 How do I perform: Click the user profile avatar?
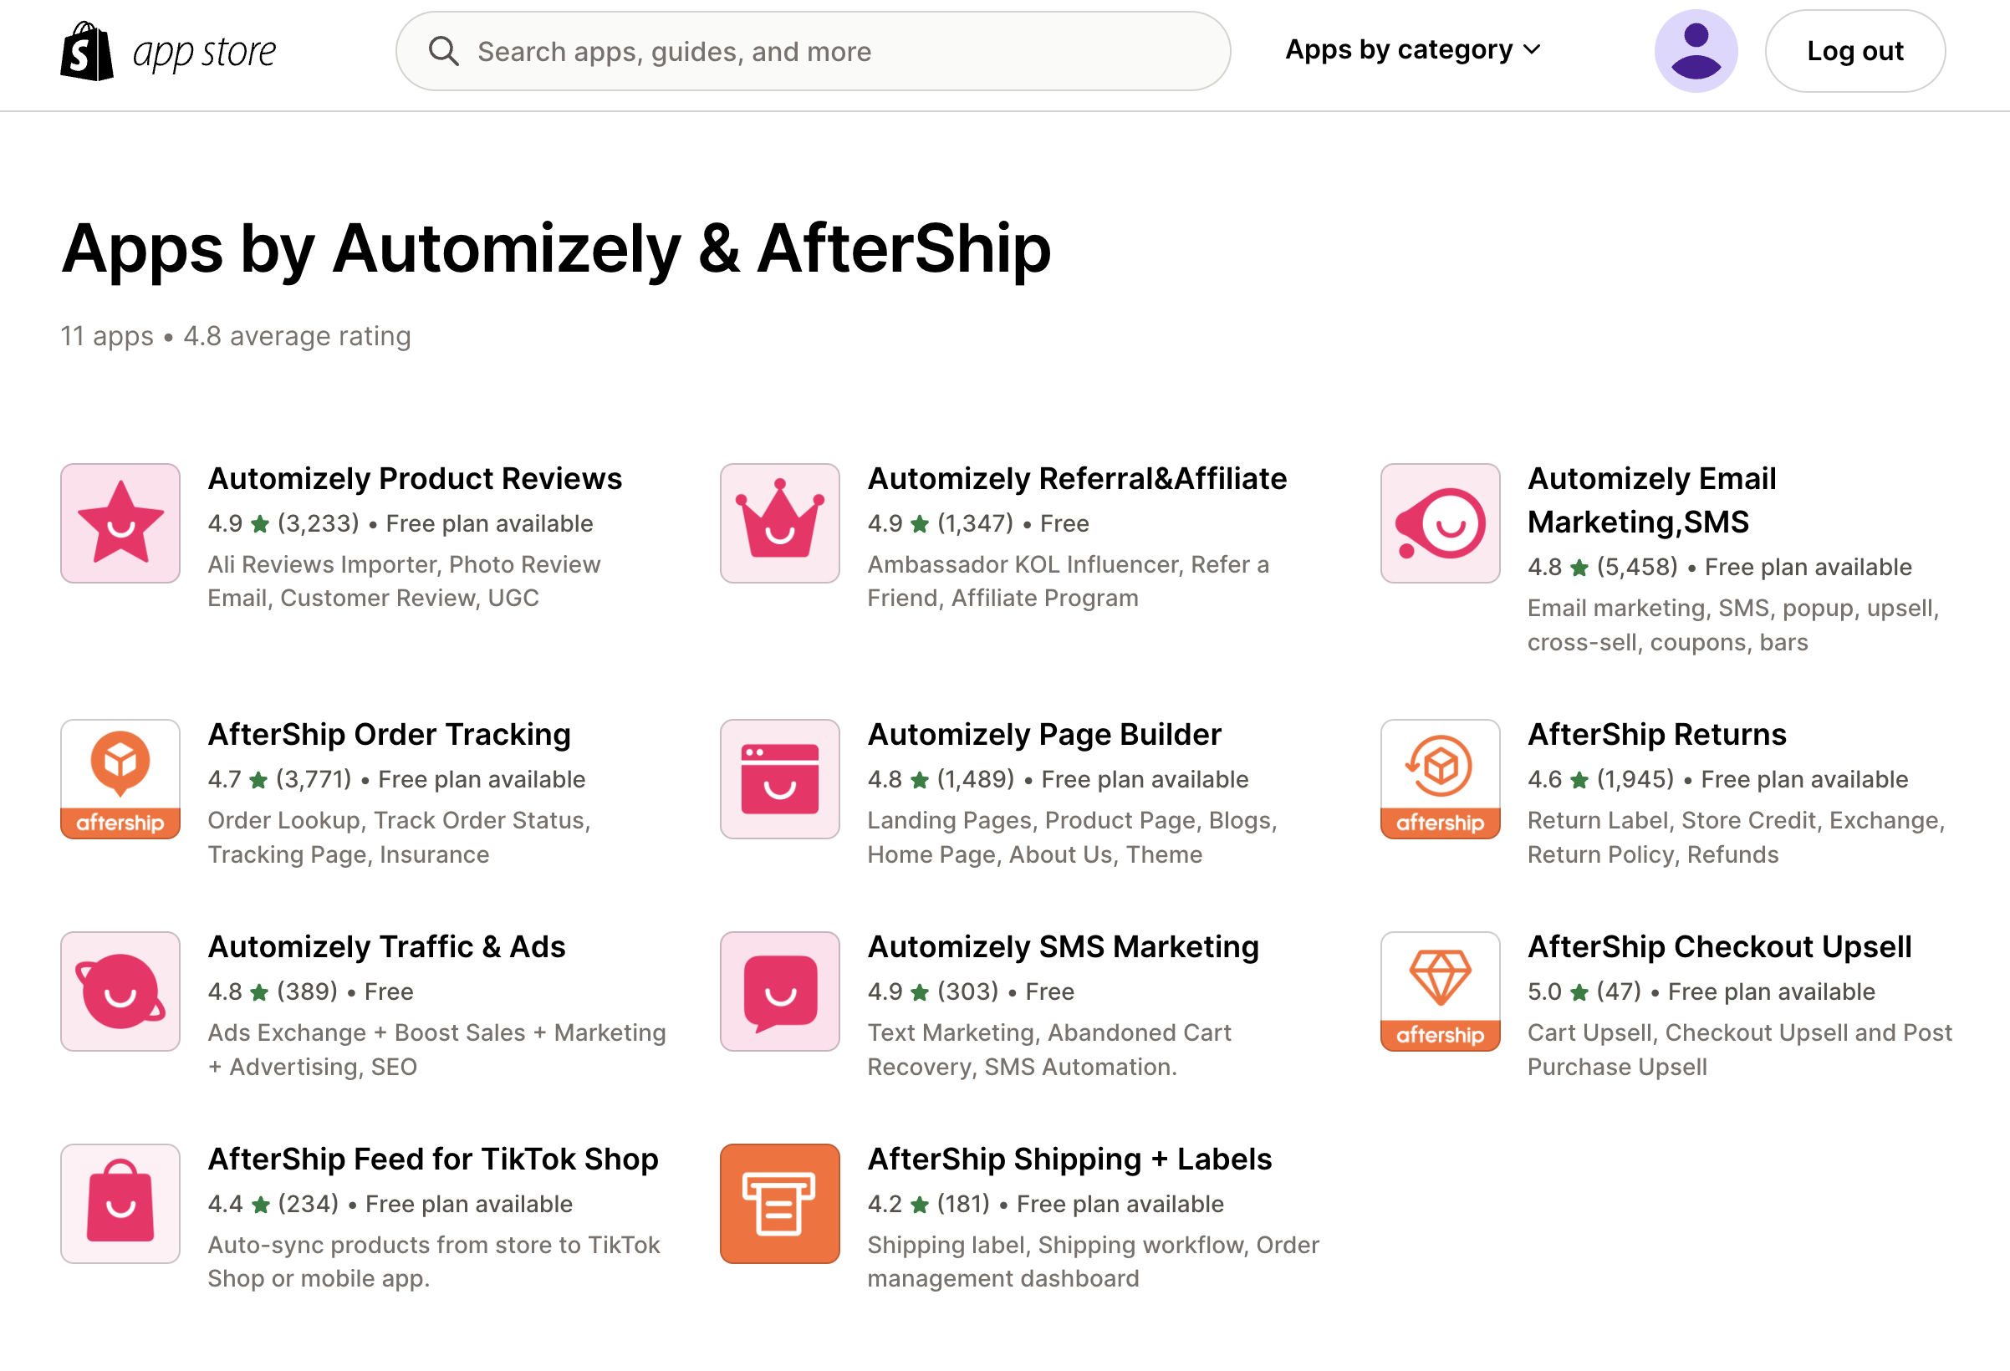(1696, 51)
